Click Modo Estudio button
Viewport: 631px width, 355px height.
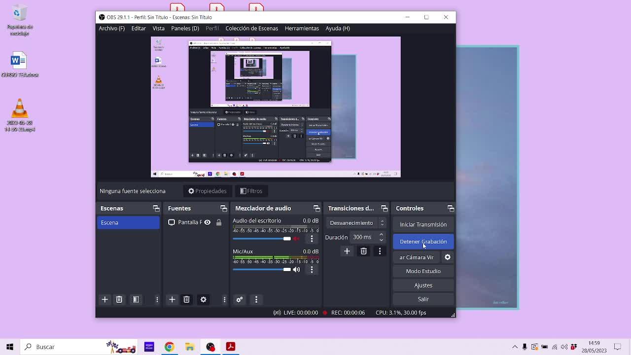[x=423, y=271]
